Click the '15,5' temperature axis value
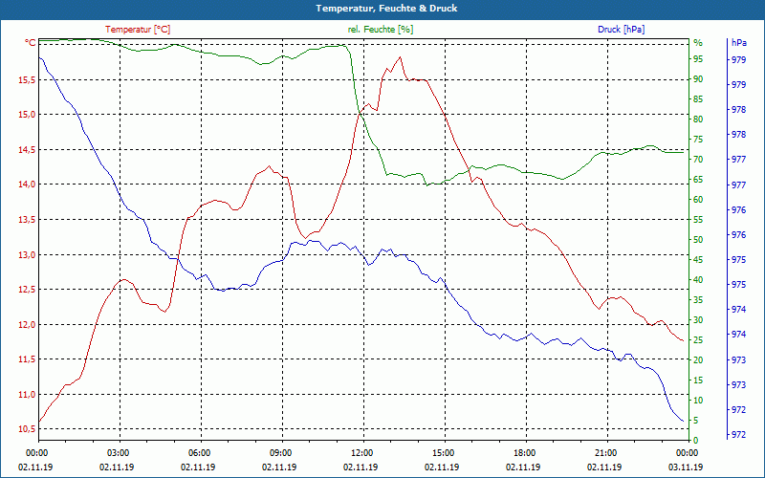 pyautogui.click(x=27, y=79)
